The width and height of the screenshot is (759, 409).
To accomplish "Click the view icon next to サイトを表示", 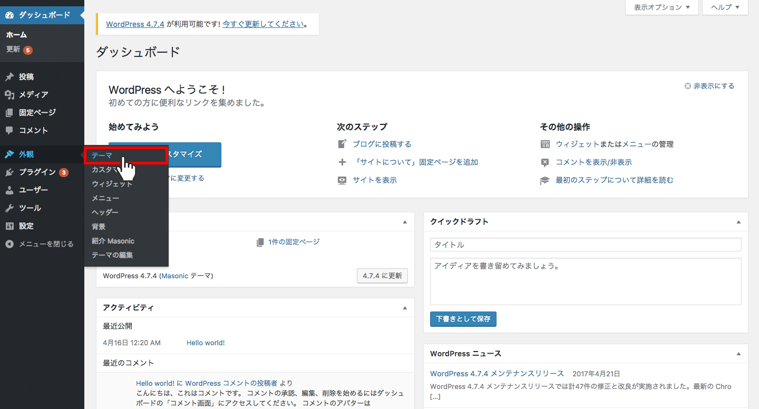I will click(342, 180).
